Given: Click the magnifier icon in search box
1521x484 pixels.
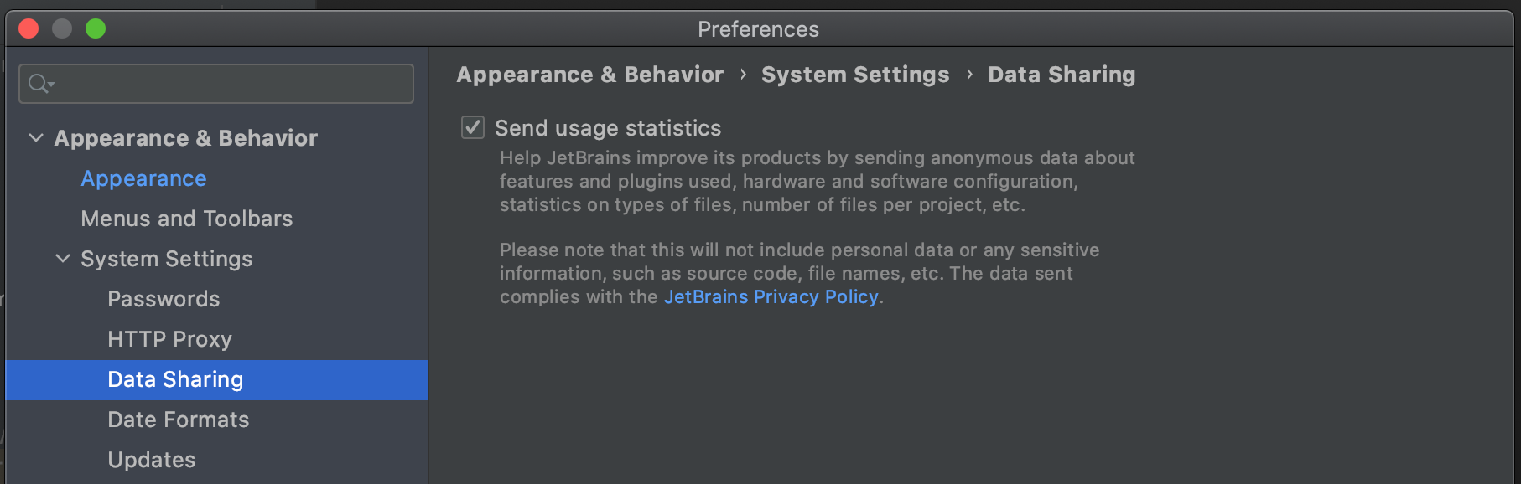Looking at the screenshot, I should click(x=39, y=84).
